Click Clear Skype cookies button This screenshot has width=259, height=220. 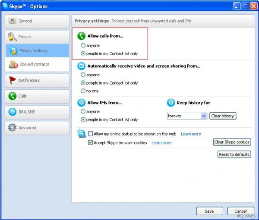232,142
